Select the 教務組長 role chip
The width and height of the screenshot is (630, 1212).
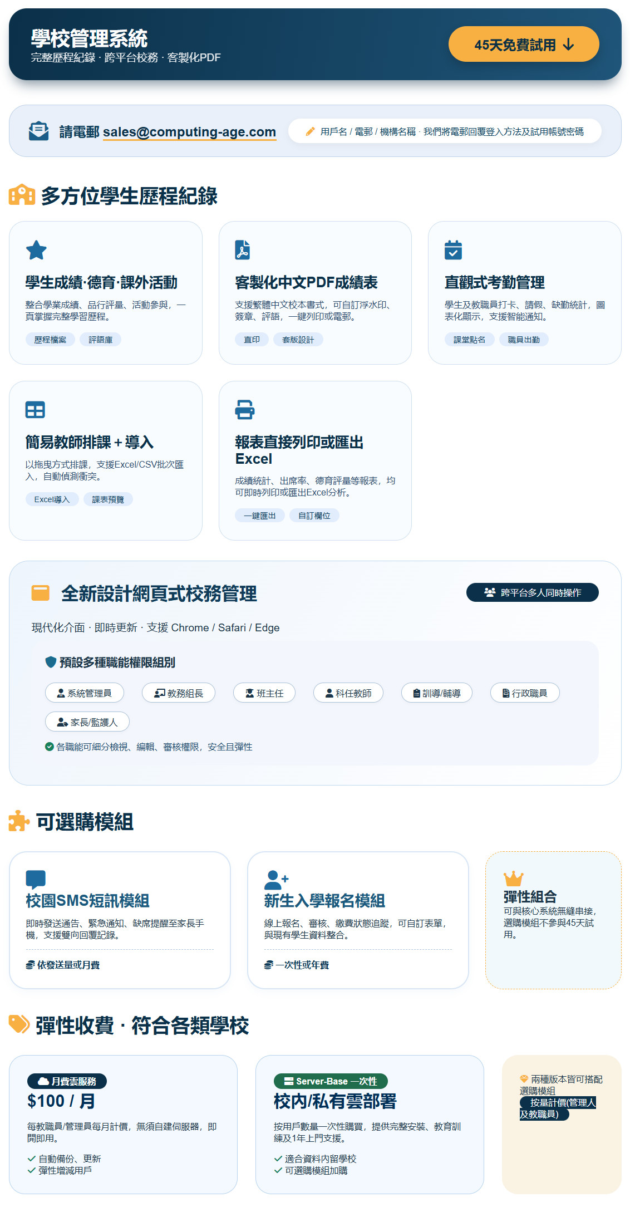[x=179, y=693]
